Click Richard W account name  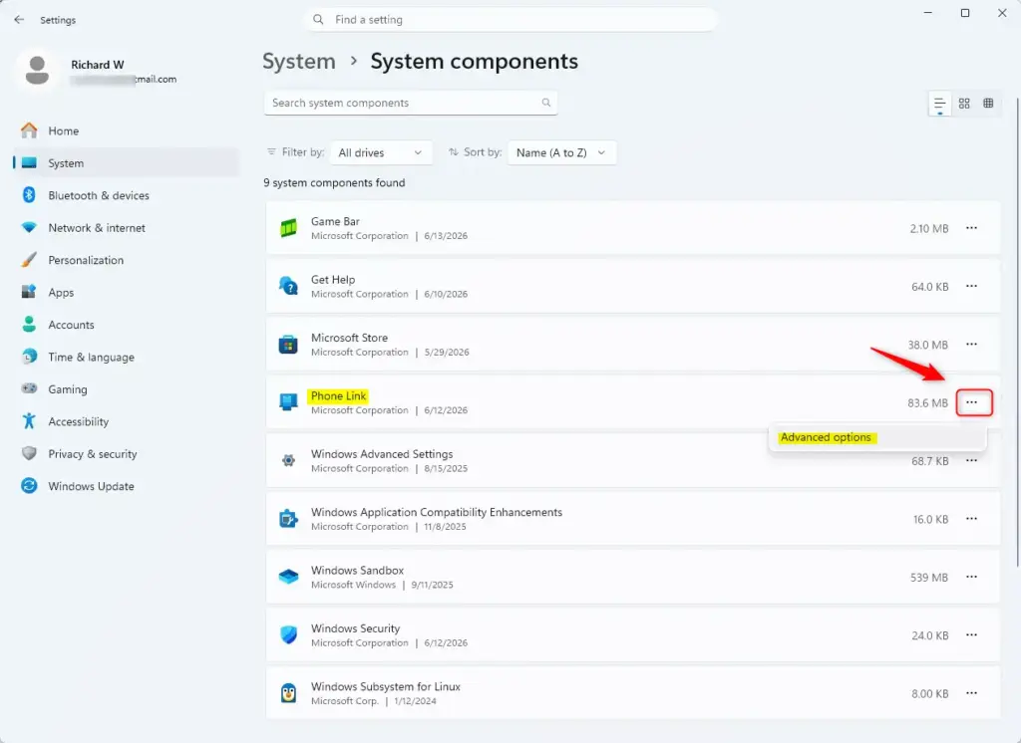(97, 65)
